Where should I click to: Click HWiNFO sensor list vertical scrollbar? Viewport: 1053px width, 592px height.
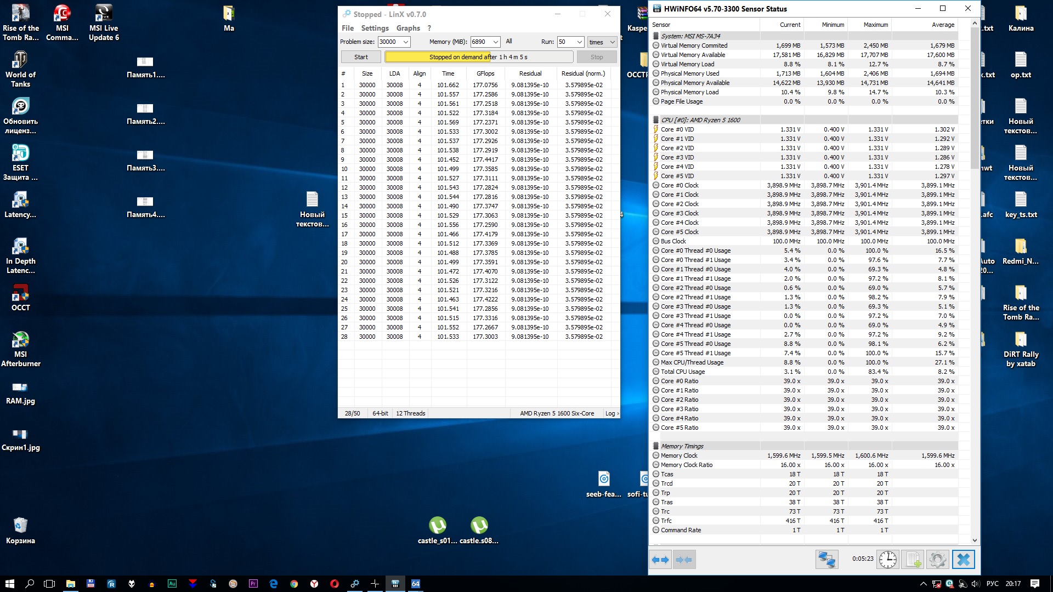coord(975,99)
